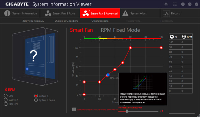Click the temperature interval slider handle
The height and width of the screenshot is (117, 200).
click(127, 111)
